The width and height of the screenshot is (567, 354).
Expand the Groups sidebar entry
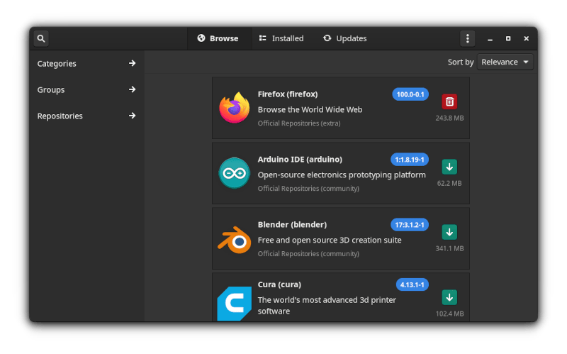86,90
